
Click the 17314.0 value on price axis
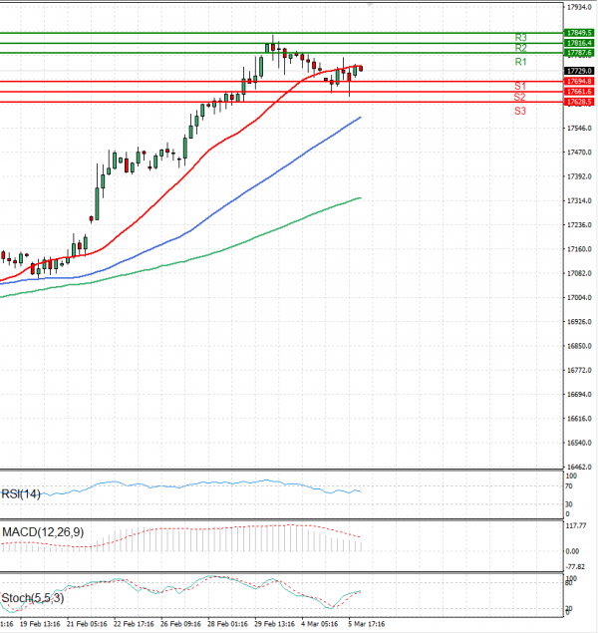point(579,200)
